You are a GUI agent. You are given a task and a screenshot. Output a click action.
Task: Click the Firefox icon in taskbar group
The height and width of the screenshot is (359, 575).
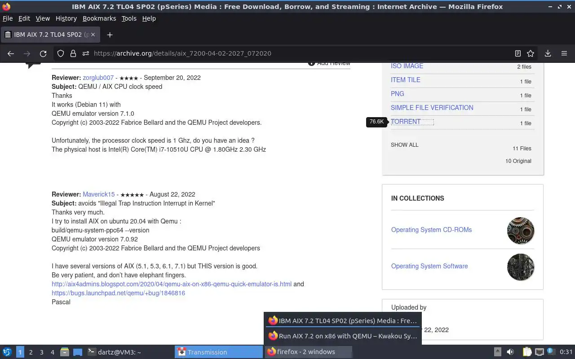271,352
